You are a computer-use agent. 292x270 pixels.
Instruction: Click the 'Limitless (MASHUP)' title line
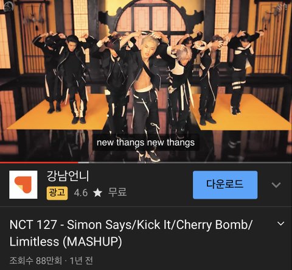[66, 241]
